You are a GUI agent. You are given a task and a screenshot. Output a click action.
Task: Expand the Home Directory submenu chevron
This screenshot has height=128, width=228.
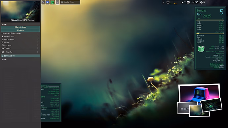tap(38, 33)
